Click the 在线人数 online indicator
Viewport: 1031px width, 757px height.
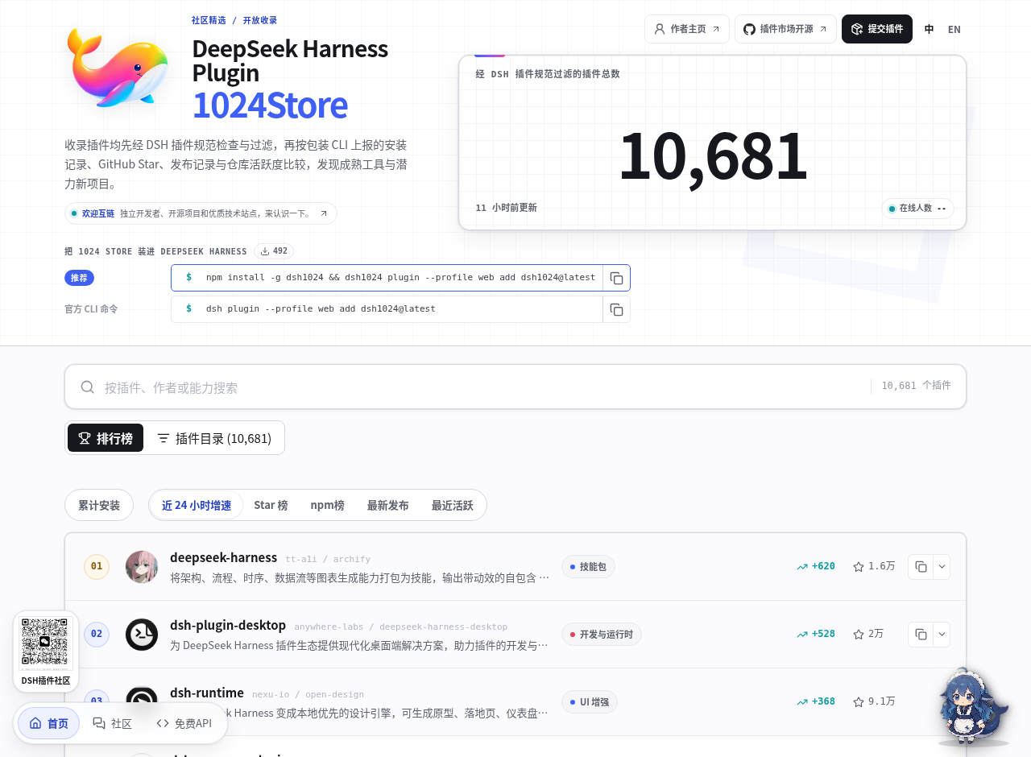tap(917, 209)
